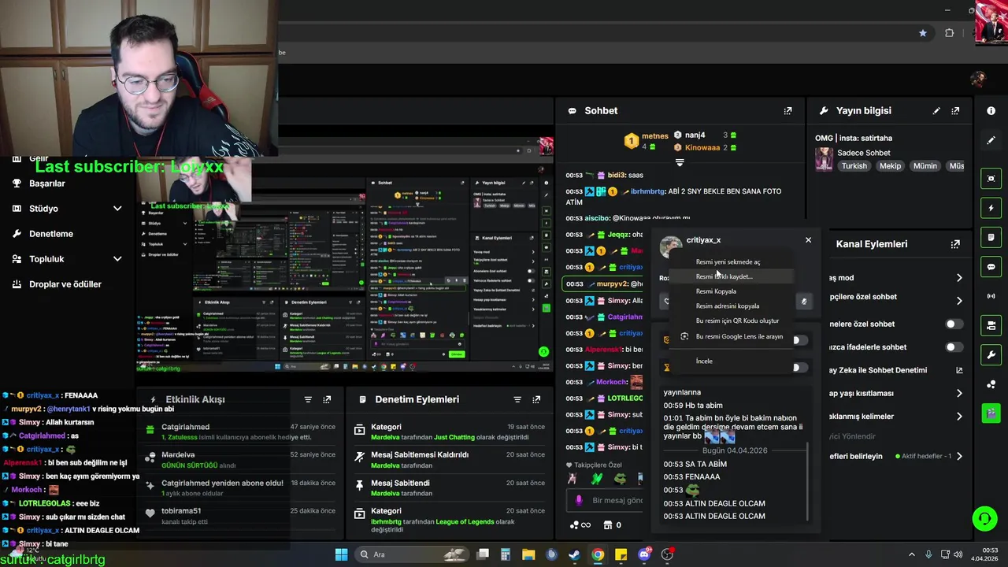Screen dimensions: 1008x567
Task: Open 'aklanmış kelimeler' chevron
Action: [x=959, y=417]
